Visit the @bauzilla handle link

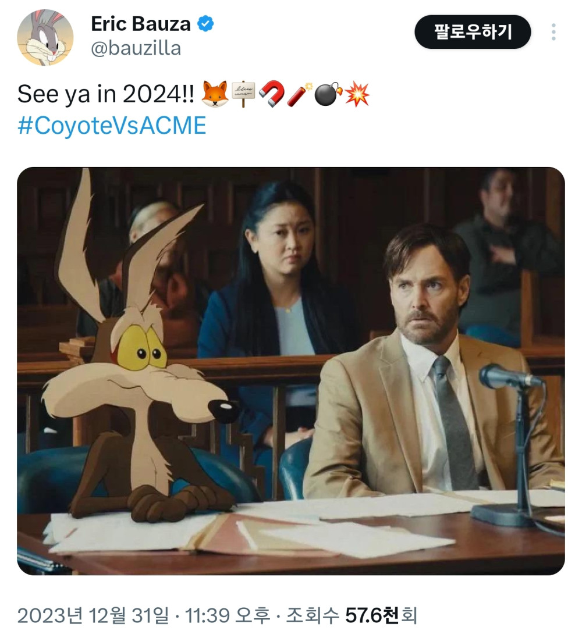136,48
